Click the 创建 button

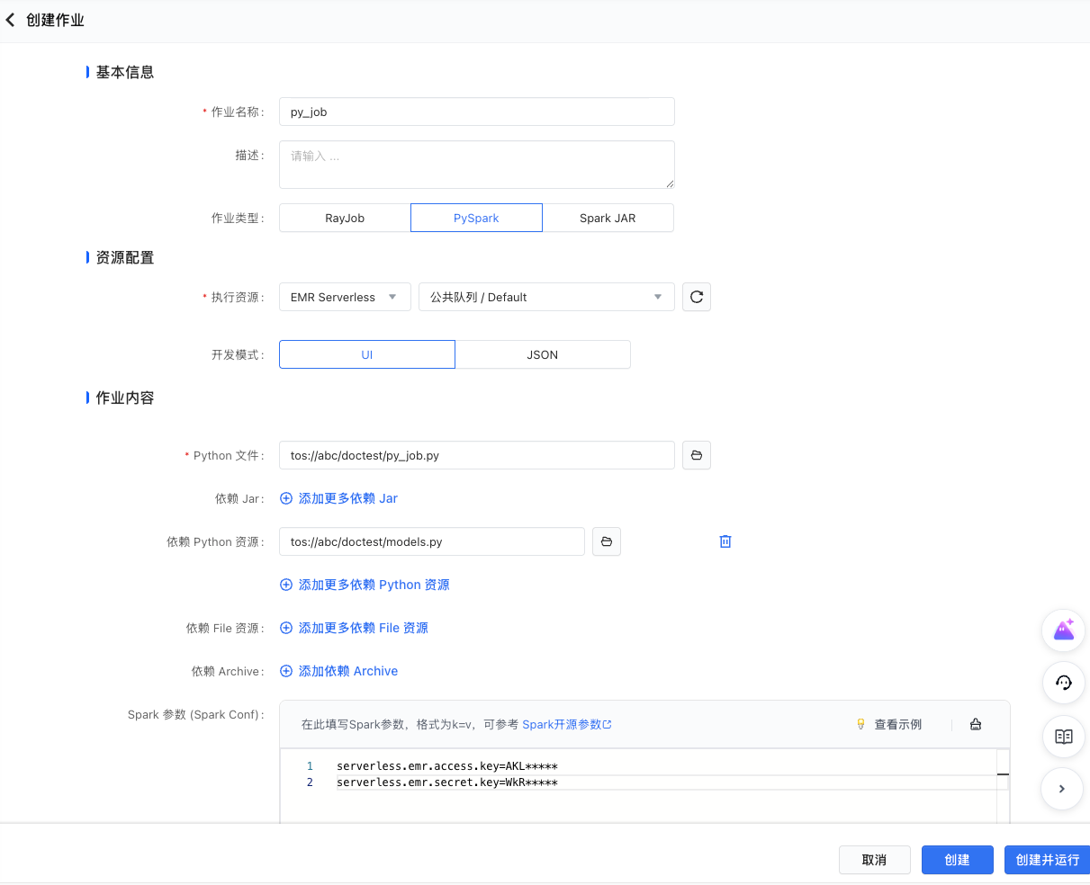tap(958, 860)
